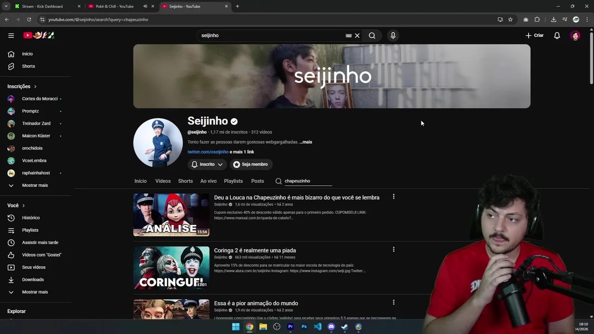This screenshot has height=334, width=594.
Task: Open notifications bell in top bar
Action: [x=557, y=35]
